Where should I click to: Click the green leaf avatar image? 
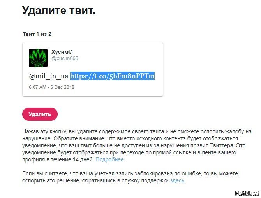point(38,58)
